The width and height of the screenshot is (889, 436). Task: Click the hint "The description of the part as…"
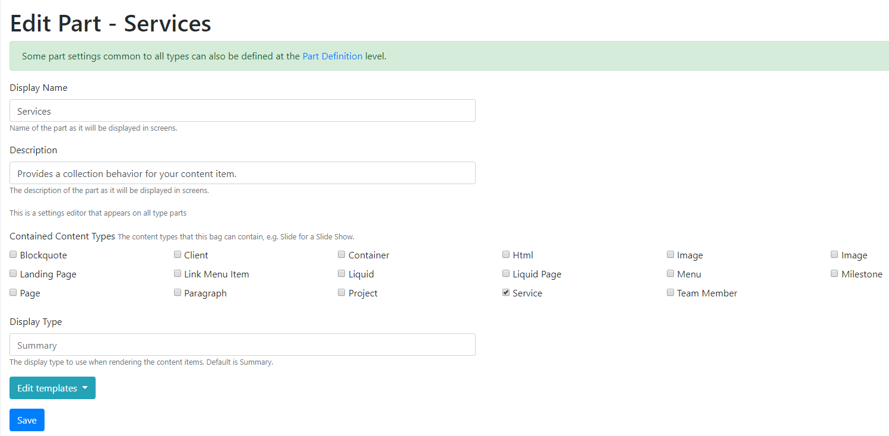click(109, 191)
